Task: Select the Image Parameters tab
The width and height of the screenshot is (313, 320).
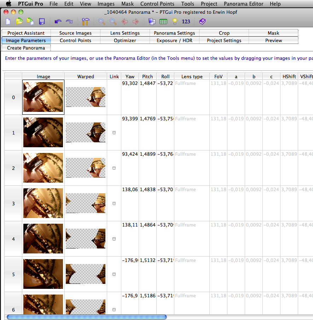Action: pos(26,40)
